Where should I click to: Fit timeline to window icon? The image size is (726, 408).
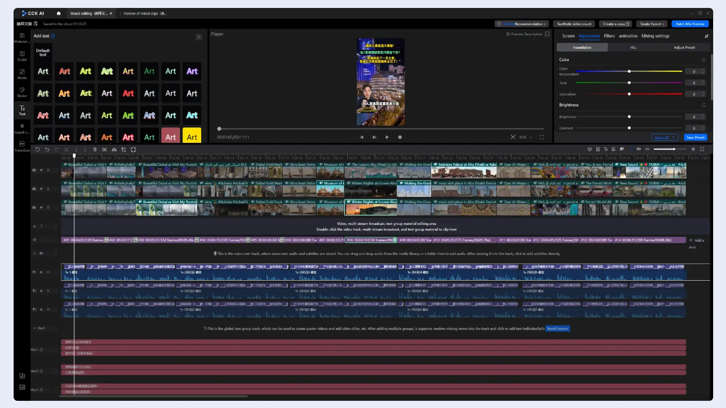[702, 149]
